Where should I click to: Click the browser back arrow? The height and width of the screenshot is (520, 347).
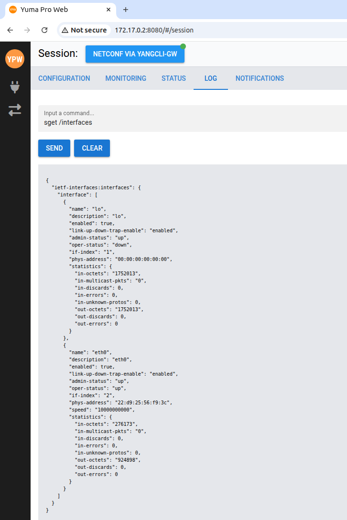coord(10,30)
